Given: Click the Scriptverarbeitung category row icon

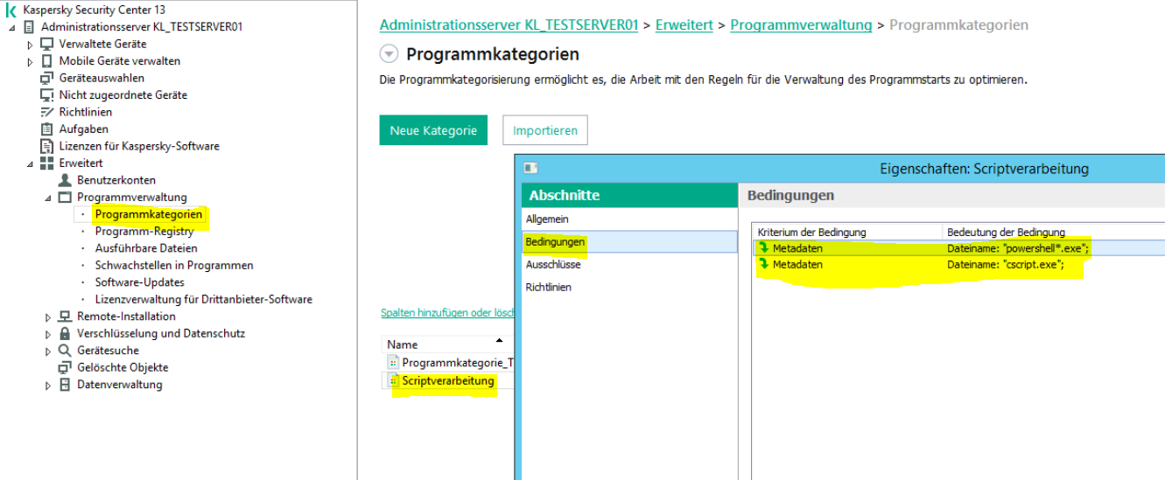Looking at the screenshot, I should 393,381.
